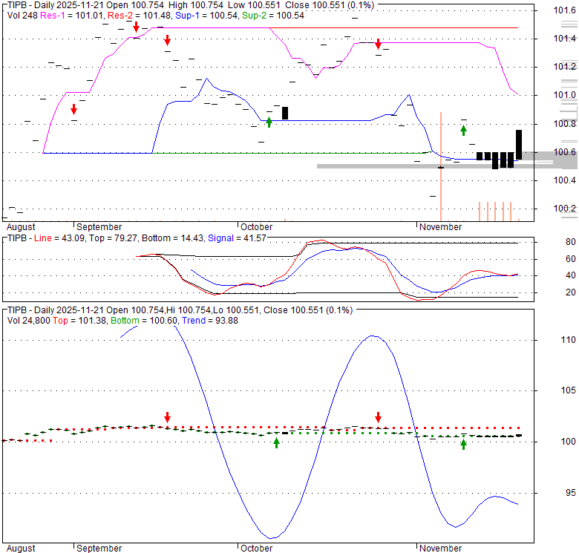579x553 pixels.
Task: Click the Signal = 41.57 indicator label
Action: tap(236, 238)
